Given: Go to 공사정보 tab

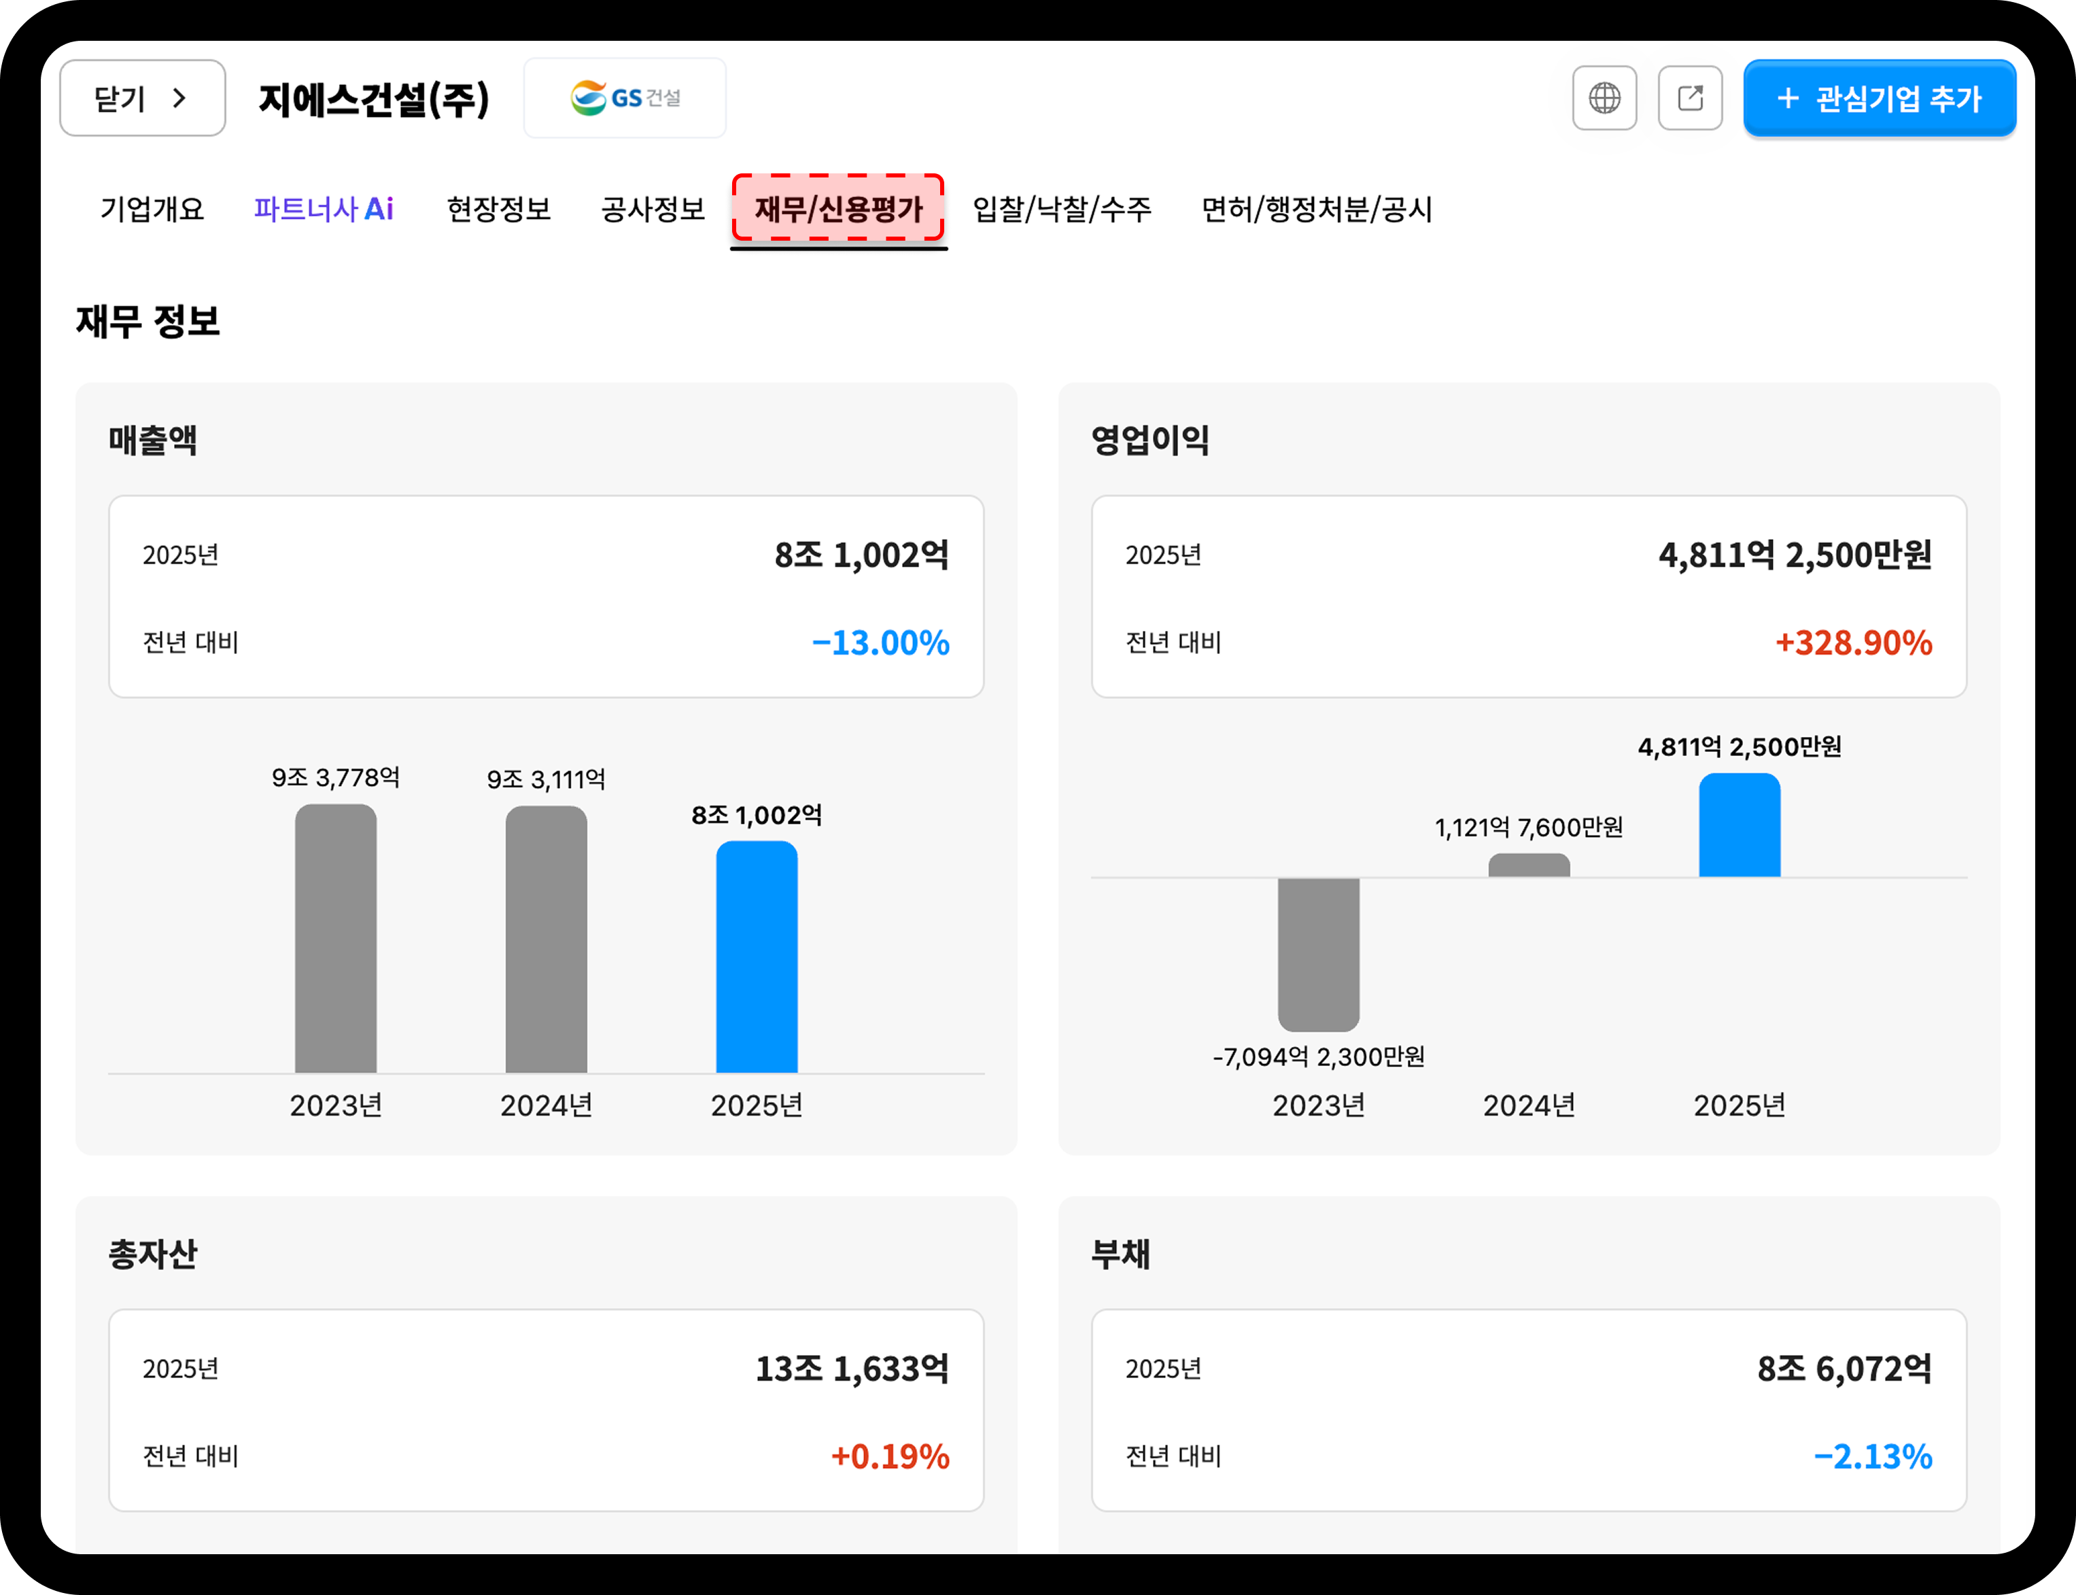Looking at the screenshot, I should (653, 209).
